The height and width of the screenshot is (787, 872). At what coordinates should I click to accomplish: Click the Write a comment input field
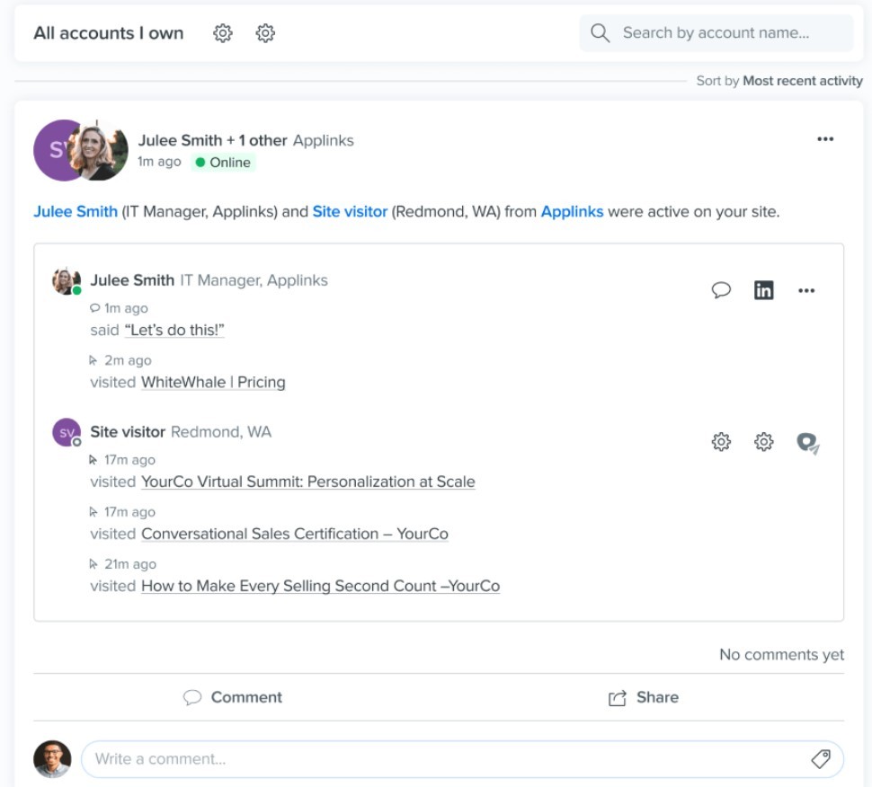pos(440,759)
